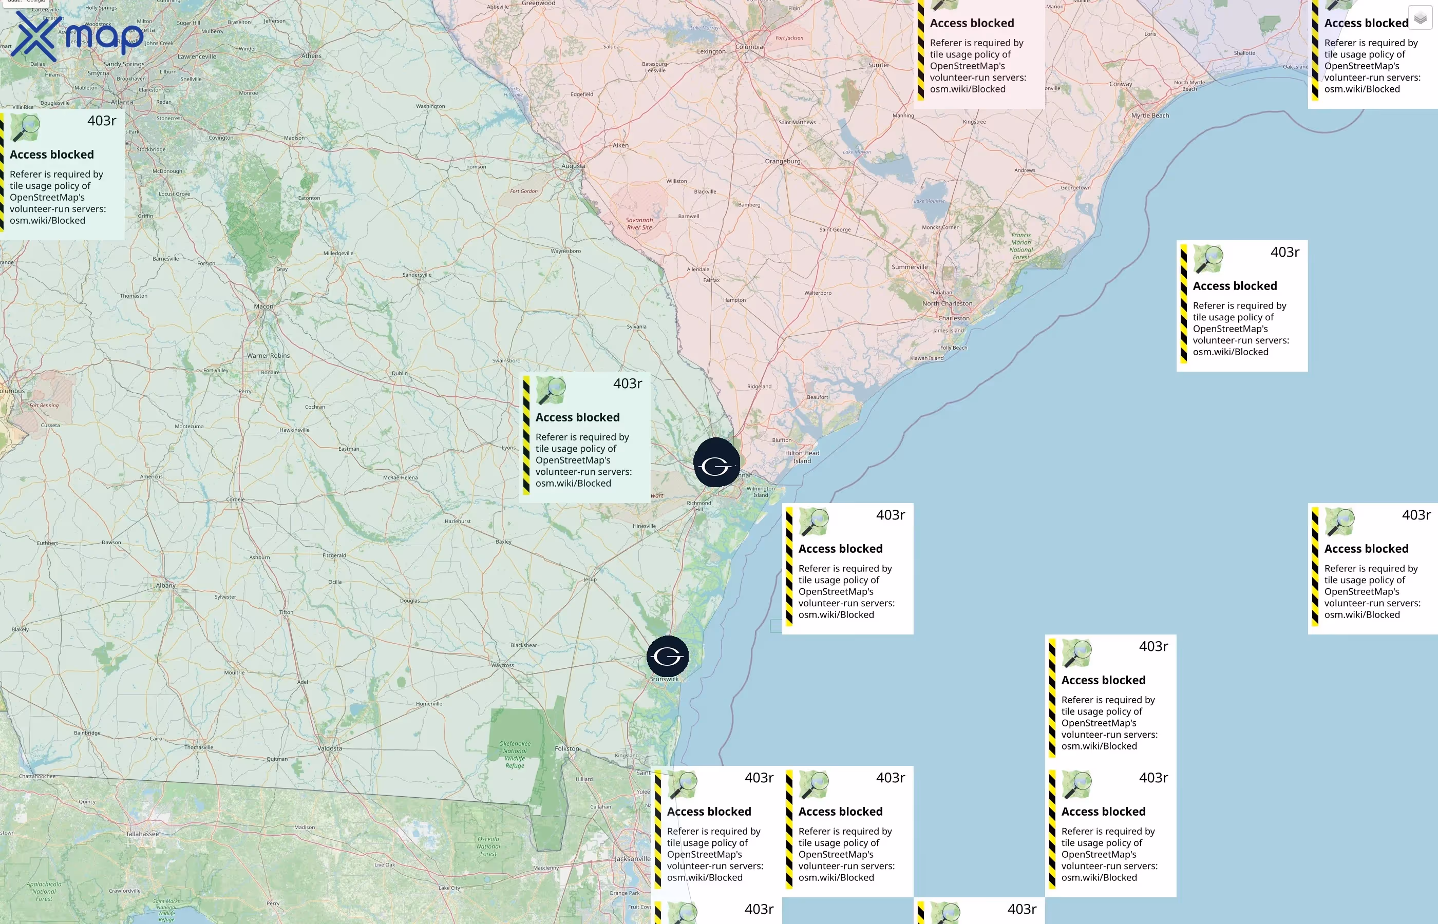Click the Osceola National Forest label

[x=488, y=846]
